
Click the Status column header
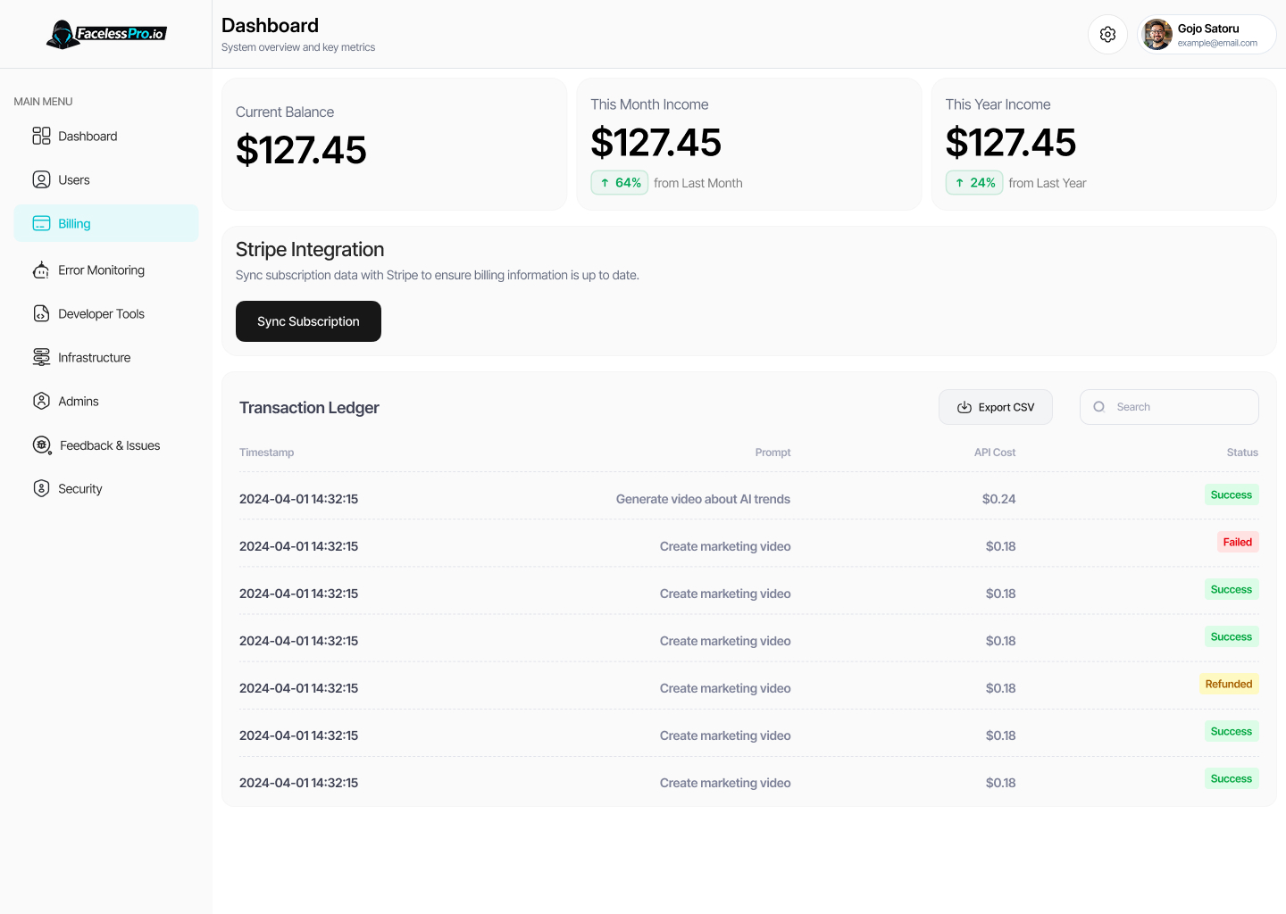click(x=1242, y=453)
